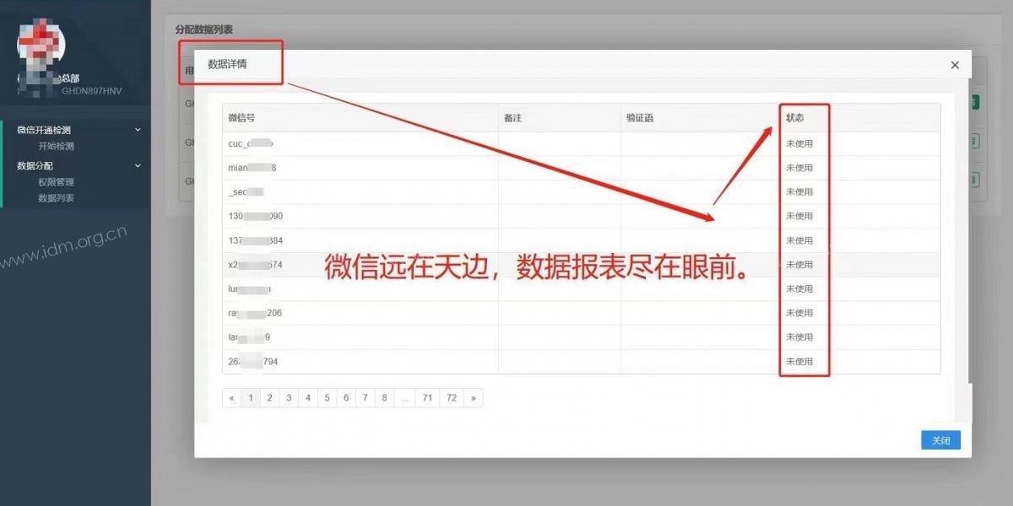This screenshot has height=506, width=1013.
Task: Select page 1 in pagination
Action: point(250,398)
